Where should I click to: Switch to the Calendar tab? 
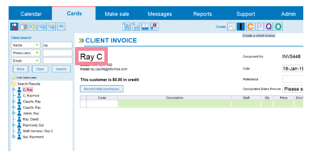[x=31, y=14]
